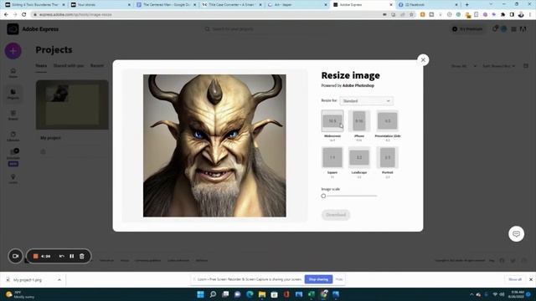Click the browser address bar
536x301 pixels.
click(205, 15)
